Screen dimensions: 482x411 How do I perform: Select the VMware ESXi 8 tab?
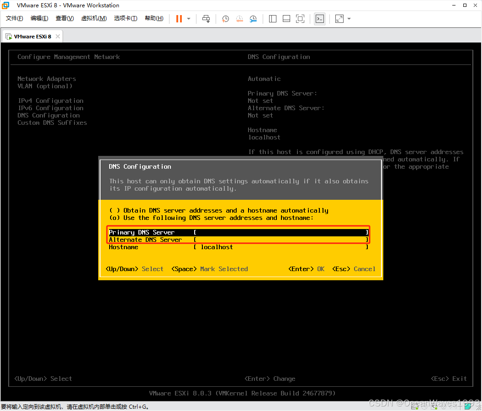point(32,37)
